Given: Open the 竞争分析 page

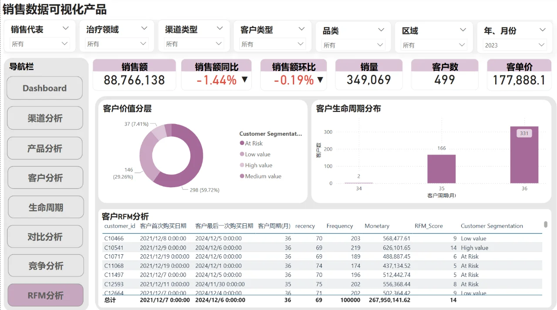Looking at the screenshot, I should point(45,266).
